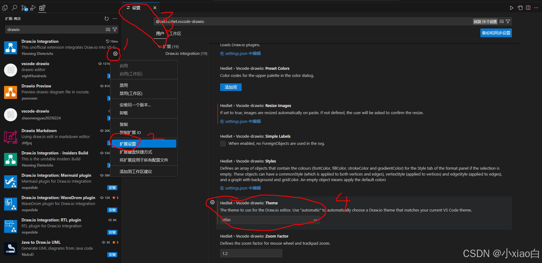This screenshot has width=542, height=263.
Task: Select Mermaid plugin extension icon
Action: [x=11, y=182]
